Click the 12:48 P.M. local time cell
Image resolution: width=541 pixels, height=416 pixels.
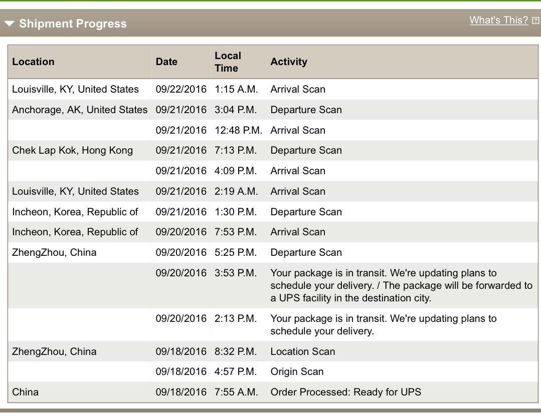pyautogui.click(x=238, y=130)
